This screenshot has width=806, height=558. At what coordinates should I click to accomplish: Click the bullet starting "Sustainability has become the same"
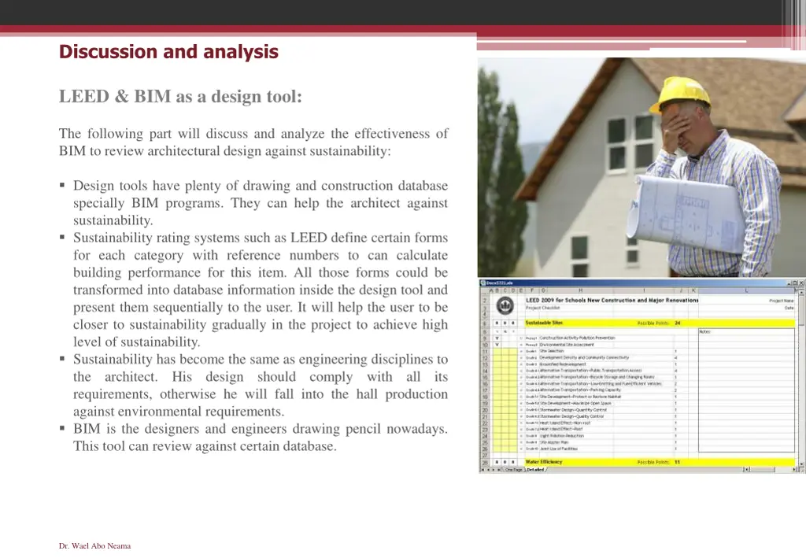click(260, 385)
